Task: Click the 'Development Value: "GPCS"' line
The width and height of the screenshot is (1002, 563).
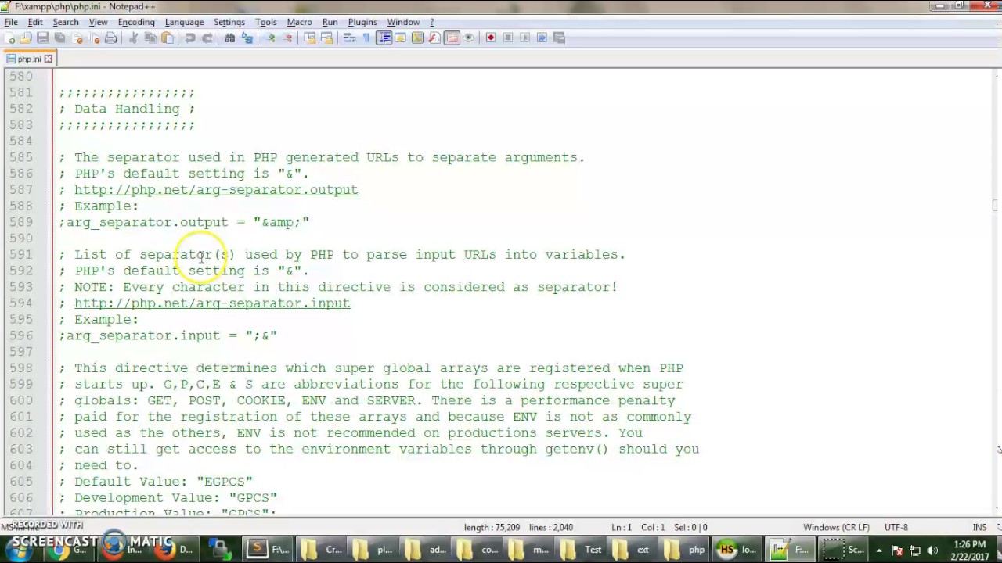Action: click(x=168, y=497)
